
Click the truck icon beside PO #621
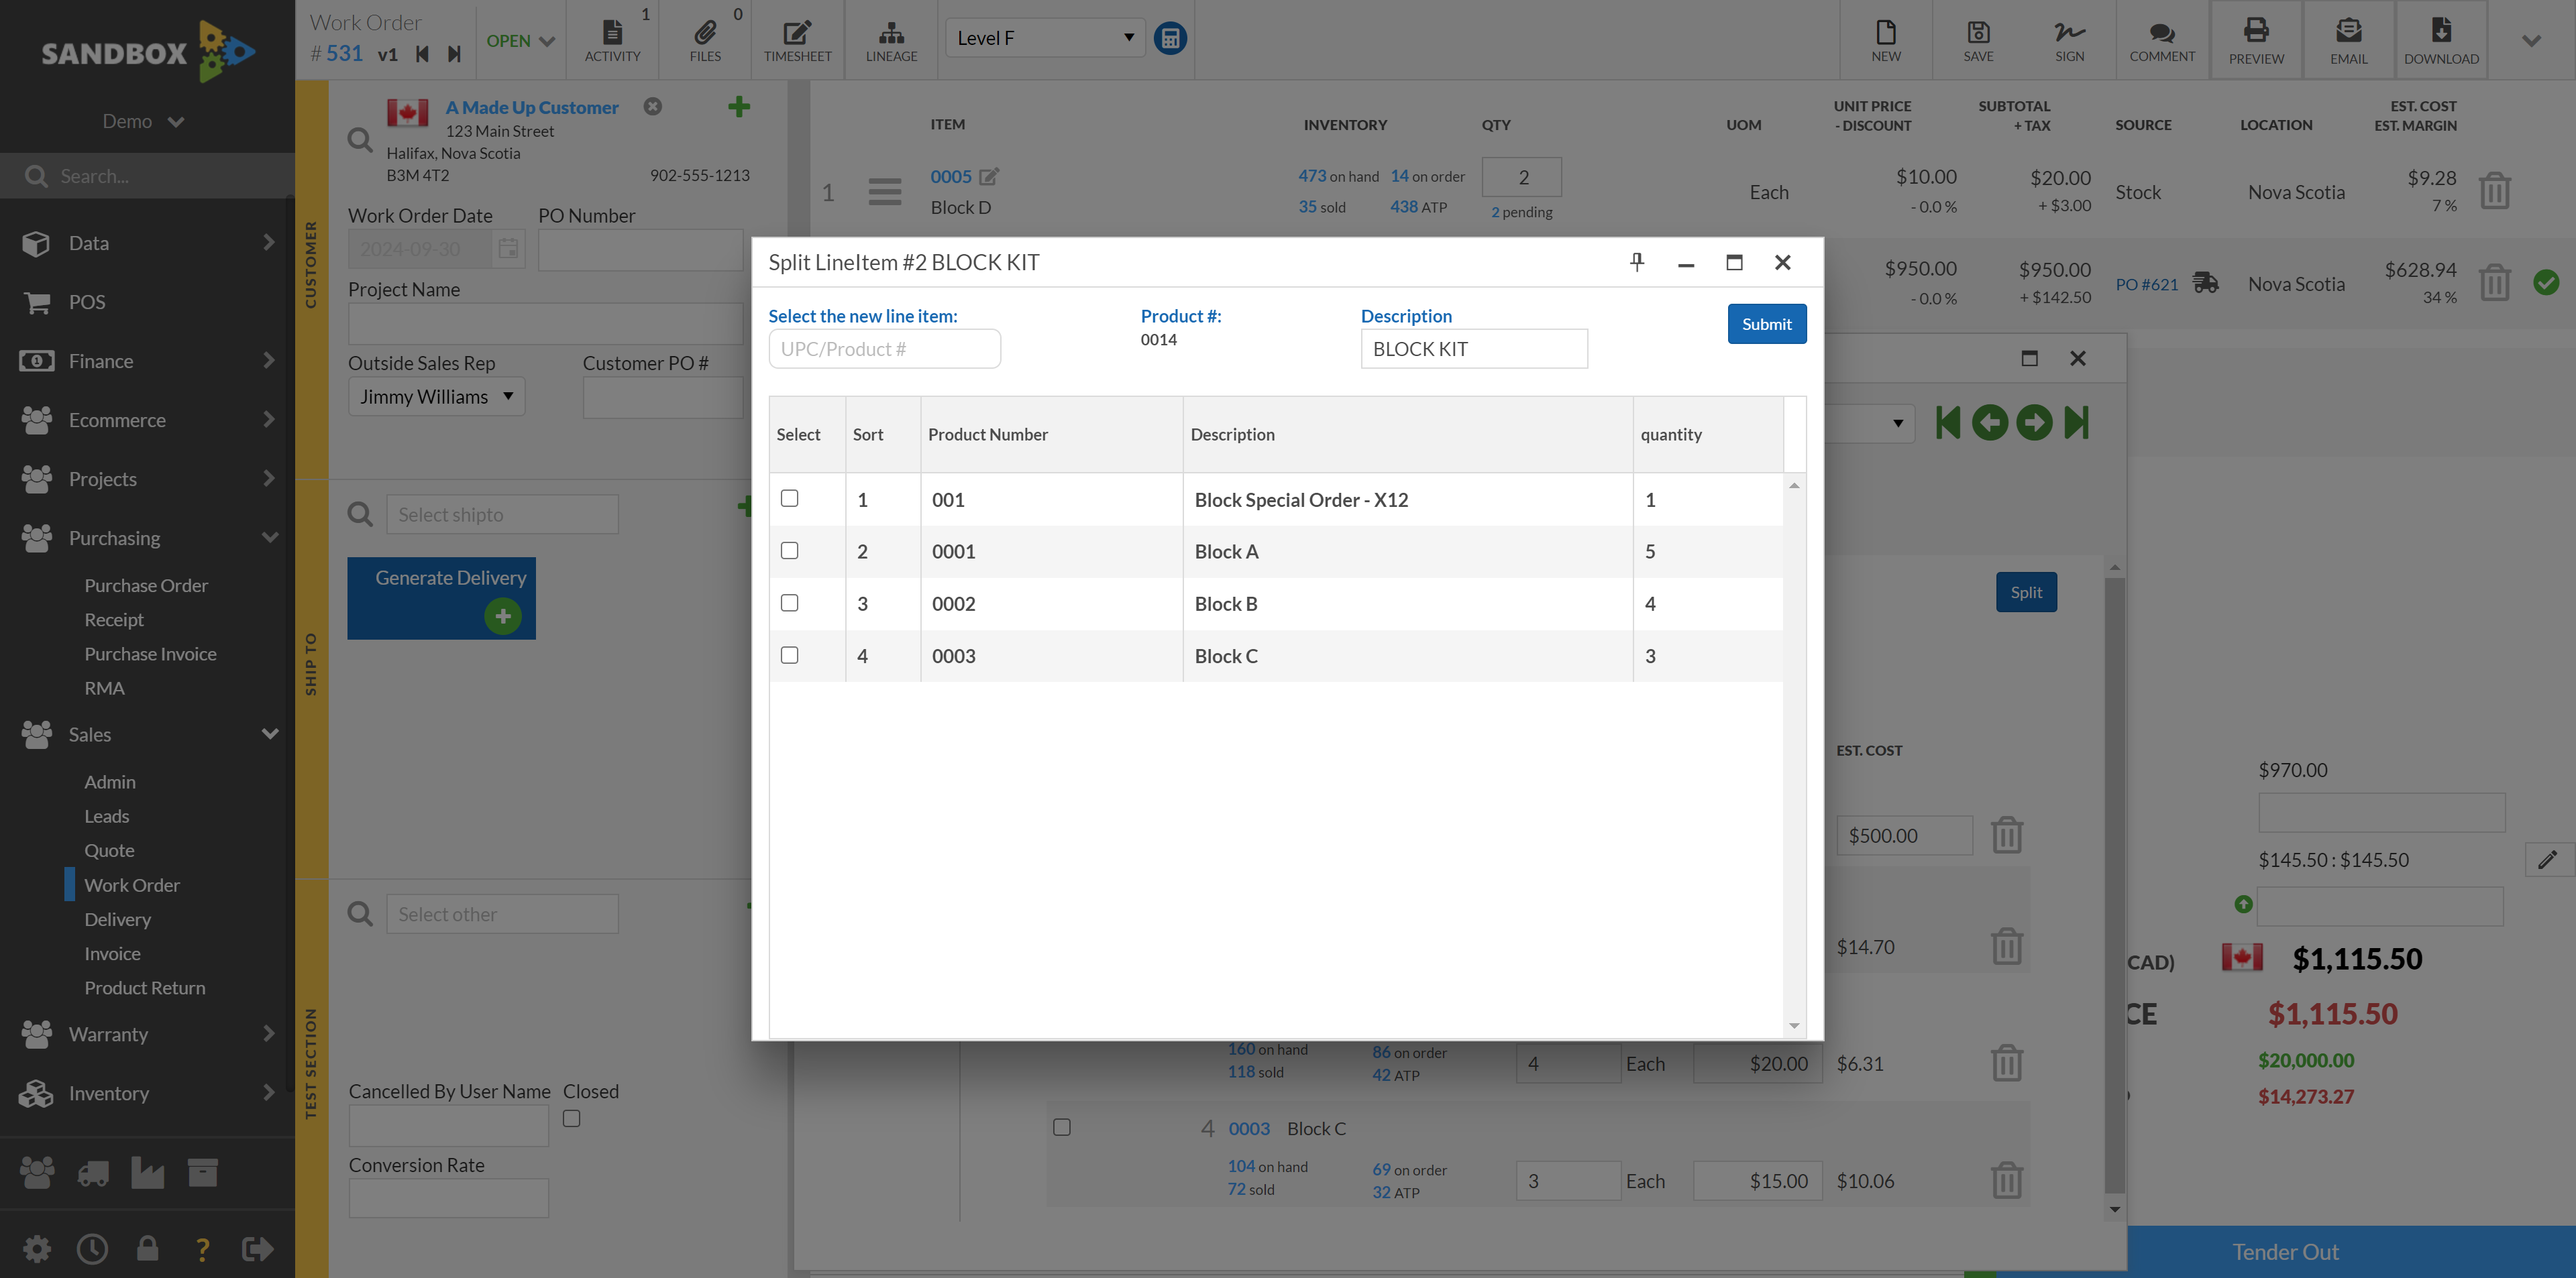pyautogui.click(x=2206, y=283)
